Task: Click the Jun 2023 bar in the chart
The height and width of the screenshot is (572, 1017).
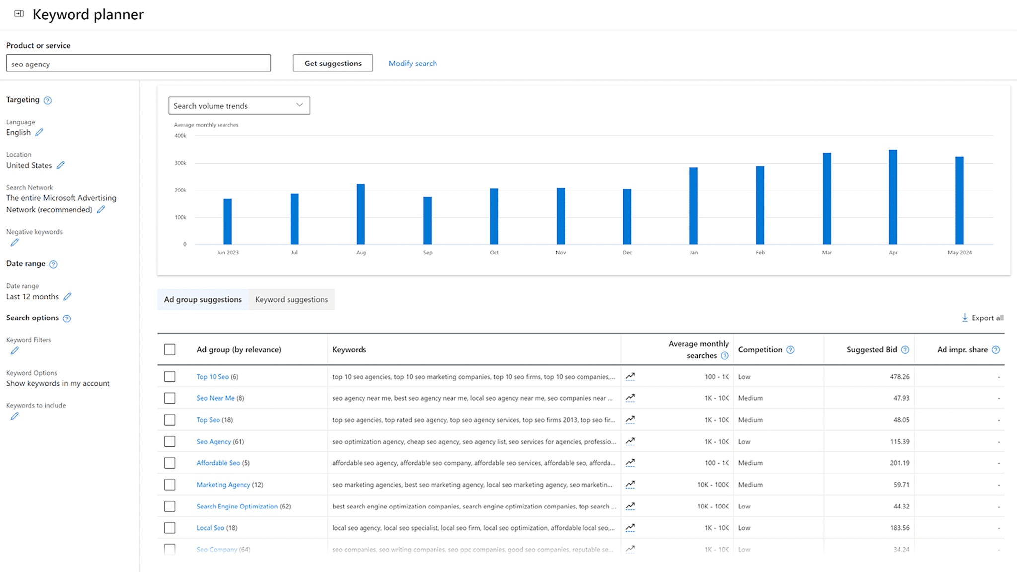Action: pos(227,221)
